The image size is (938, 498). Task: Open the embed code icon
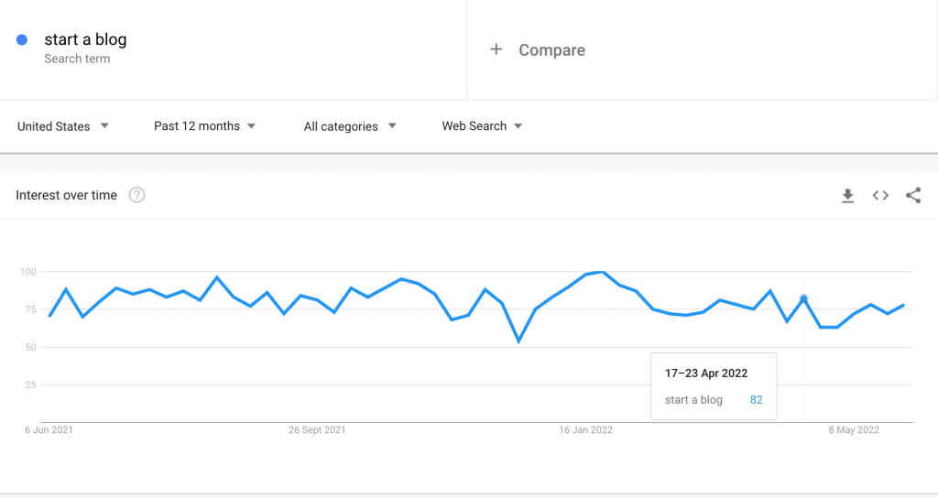[880, 195]
